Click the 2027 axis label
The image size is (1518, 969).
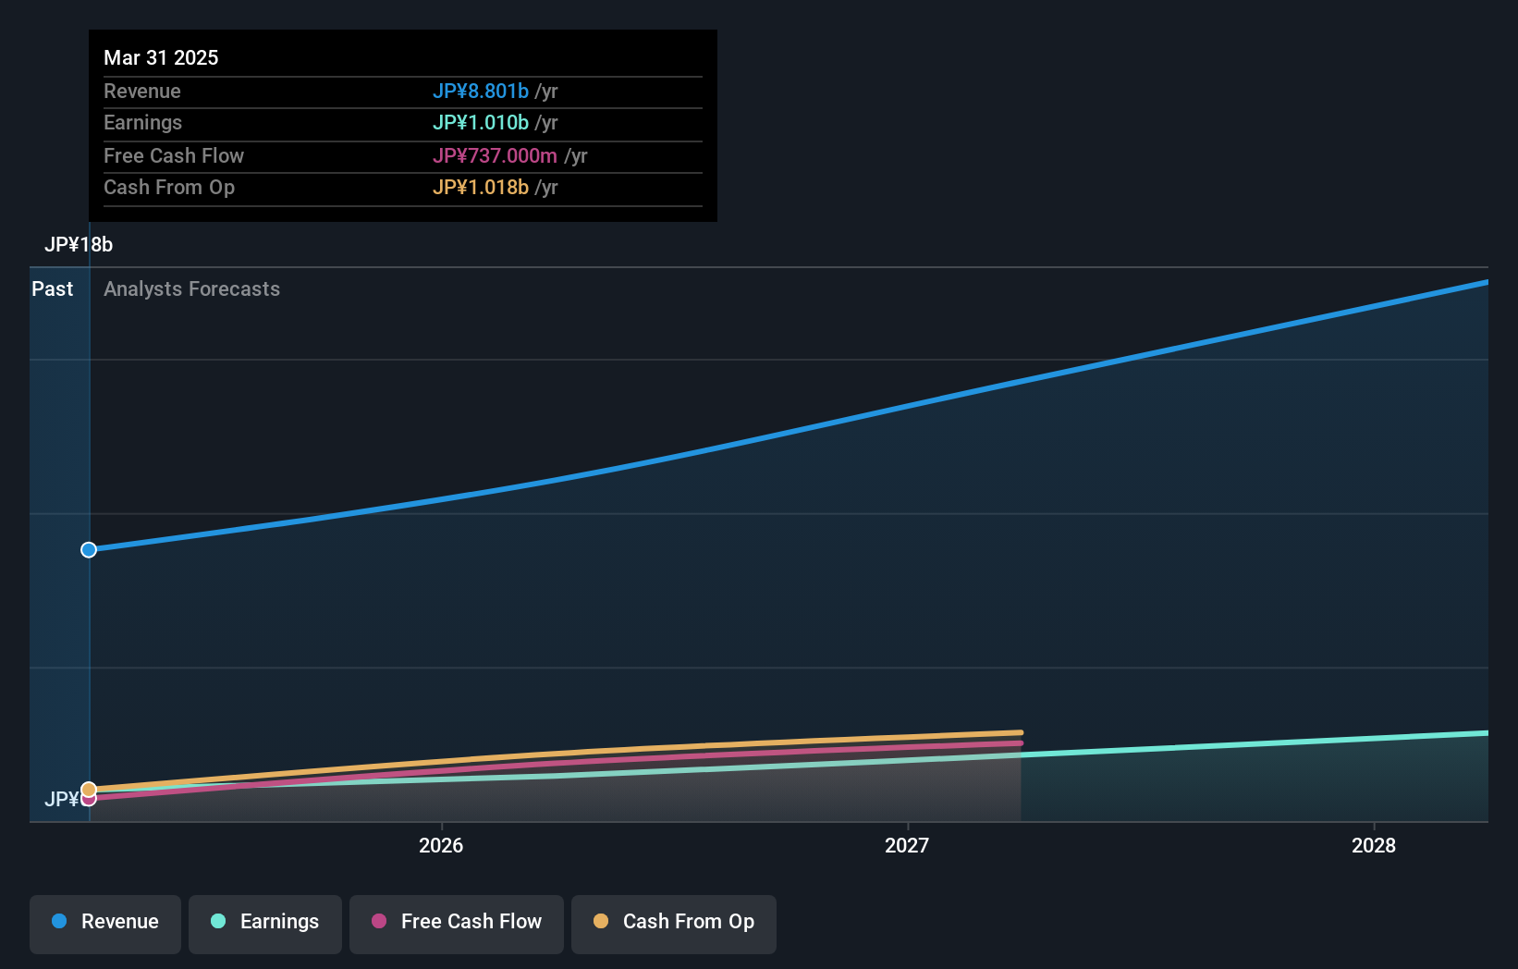pyautogui.click(x=907, y=845)
